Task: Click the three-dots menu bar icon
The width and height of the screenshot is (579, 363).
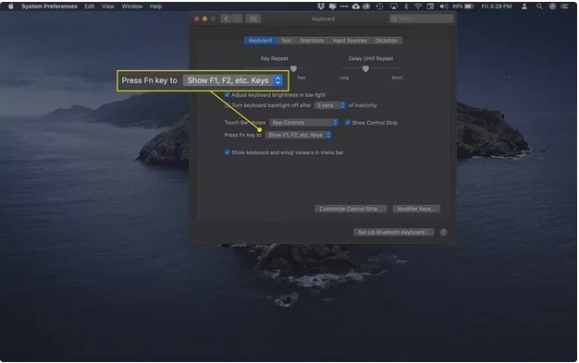Action: pyautogui.click(x=344, y=6)
